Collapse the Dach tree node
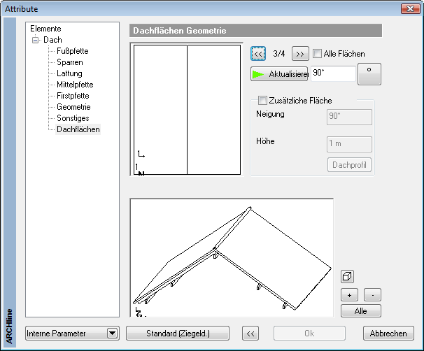Viewport: 424px width, 351px height. pyautogui.click(x=34, y=41)
